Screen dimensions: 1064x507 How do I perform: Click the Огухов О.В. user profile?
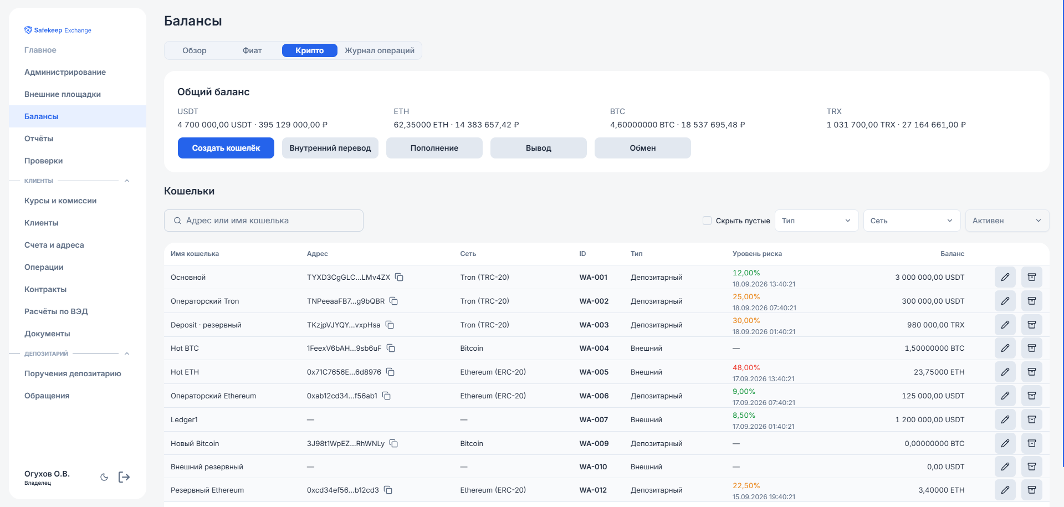tap(47, 477)
